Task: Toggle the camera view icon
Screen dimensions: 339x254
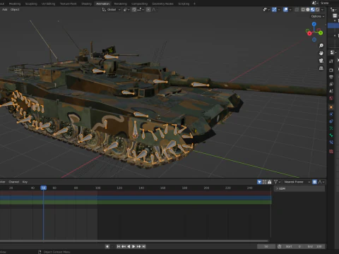Action: coord(321,61)
